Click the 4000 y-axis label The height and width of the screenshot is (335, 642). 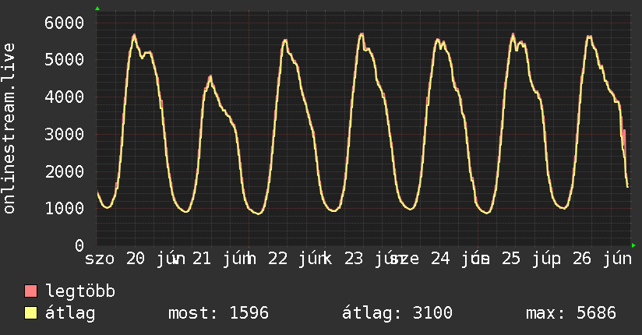[65, 97]
